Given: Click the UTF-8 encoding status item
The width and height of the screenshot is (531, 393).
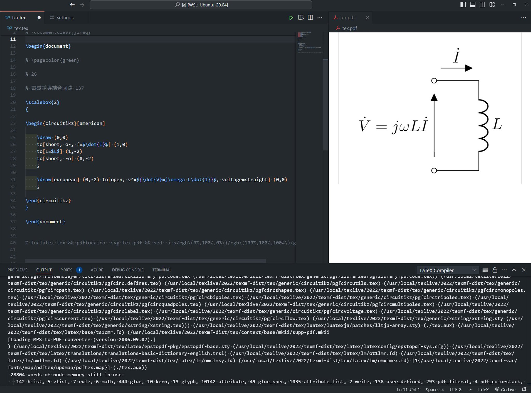Looking at the screenshot, I should pyautogui.click(x=456, y=390).
